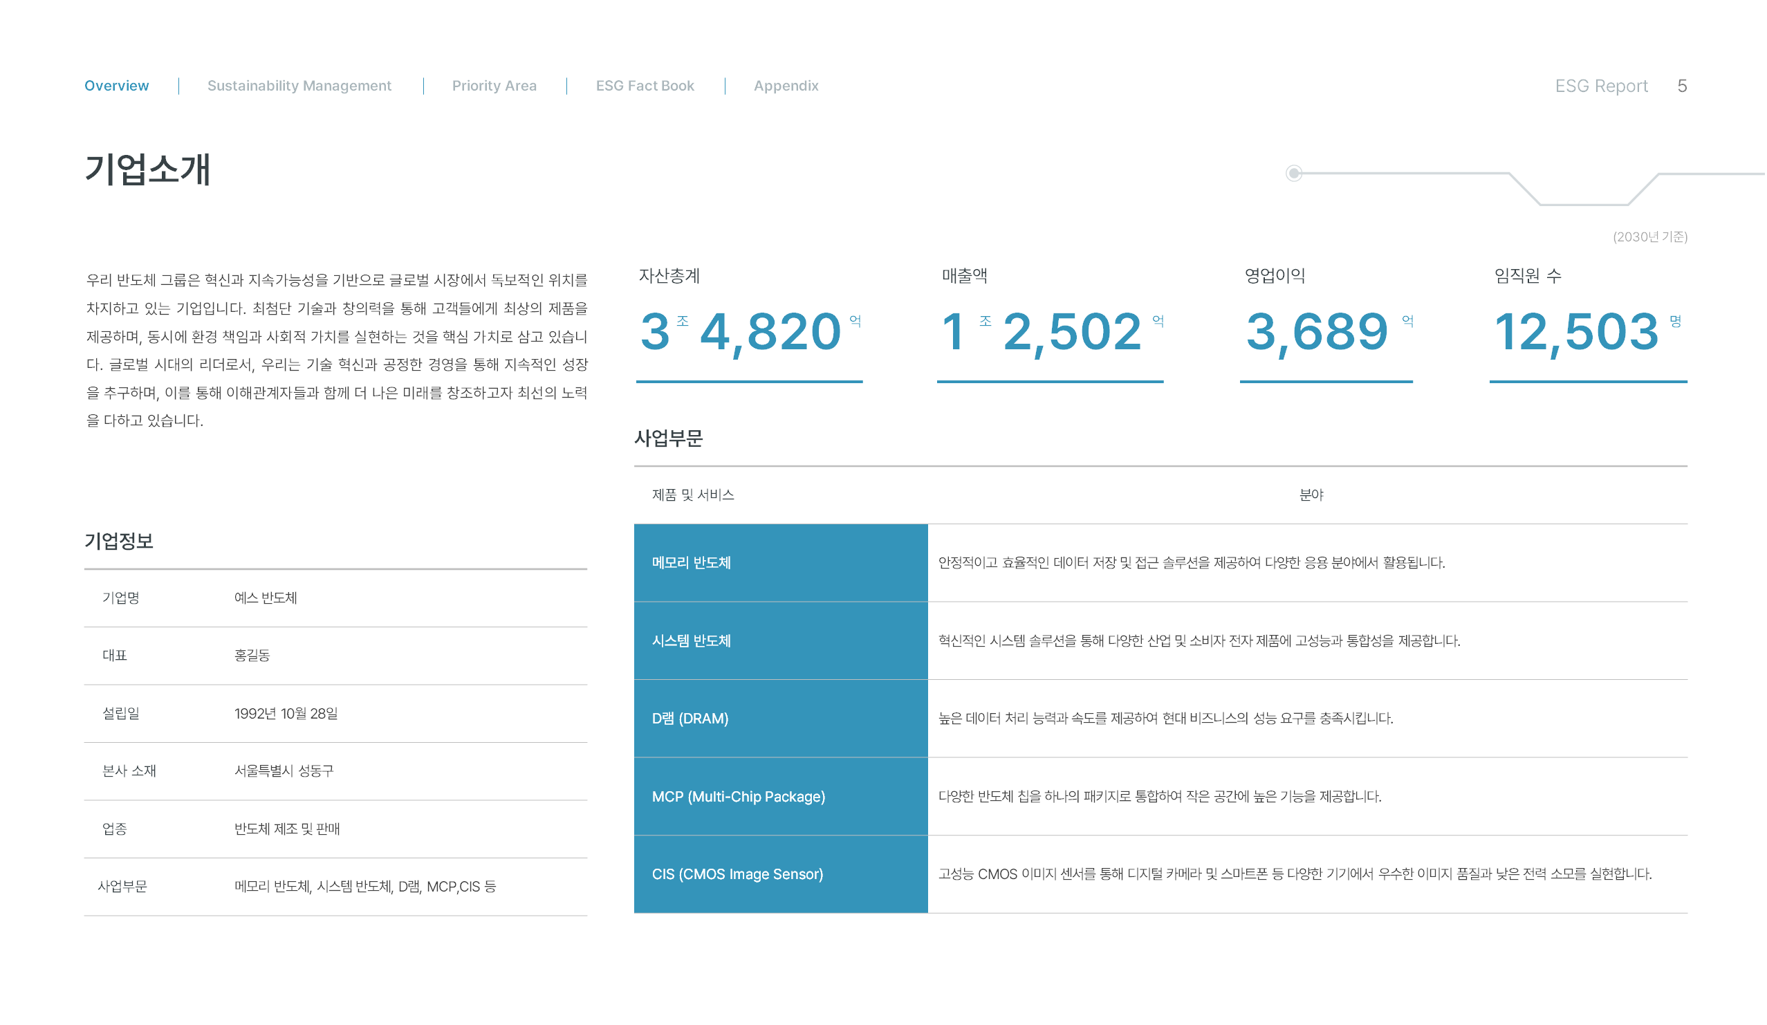Image resolution: width=1767 pixels, height=1025 pixels.
Task: Click the 기업정보 section heading
Action: (118, 542)
